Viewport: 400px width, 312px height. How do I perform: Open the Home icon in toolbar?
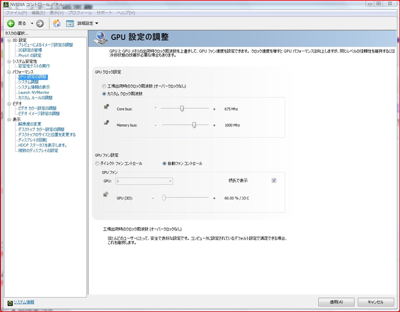[57, 23]
